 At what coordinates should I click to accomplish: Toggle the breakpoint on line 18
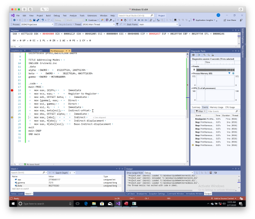(12, 90)
